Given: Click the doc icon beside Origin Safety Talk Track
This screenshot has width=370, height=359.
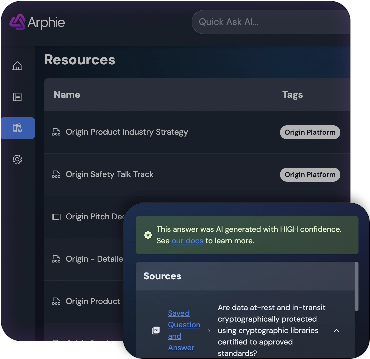Looking at the screenshot, I should pyautogui.click(x=56, y=174).
